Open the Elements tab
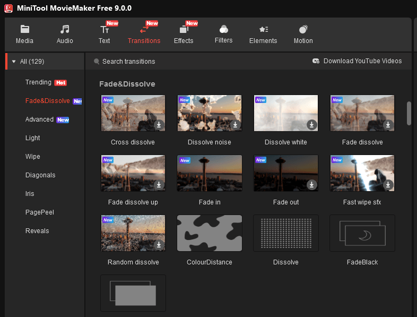The height and width of the screenshot is (317, 417). pyautogui.click(x=263, y=35)
